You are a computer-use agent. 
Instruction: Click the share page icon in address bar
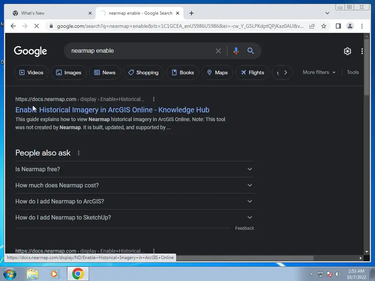point(312,26)
